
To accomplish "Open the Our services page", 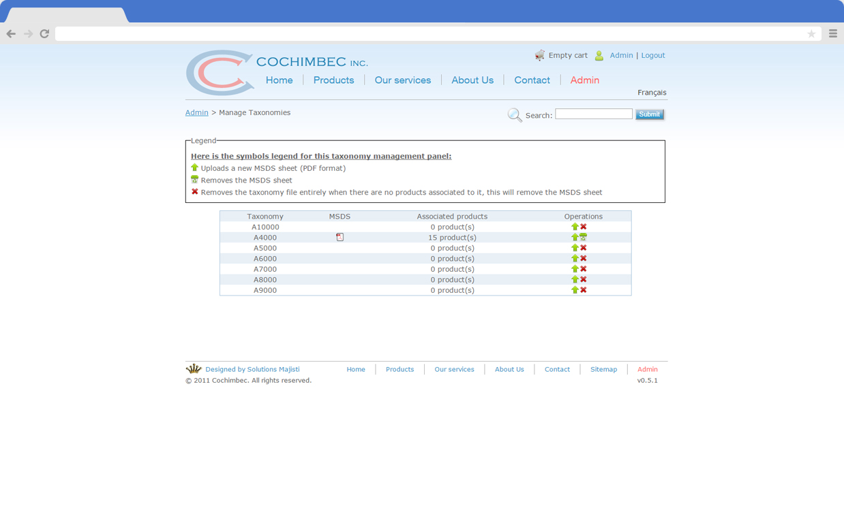I will tap(403, 80).
